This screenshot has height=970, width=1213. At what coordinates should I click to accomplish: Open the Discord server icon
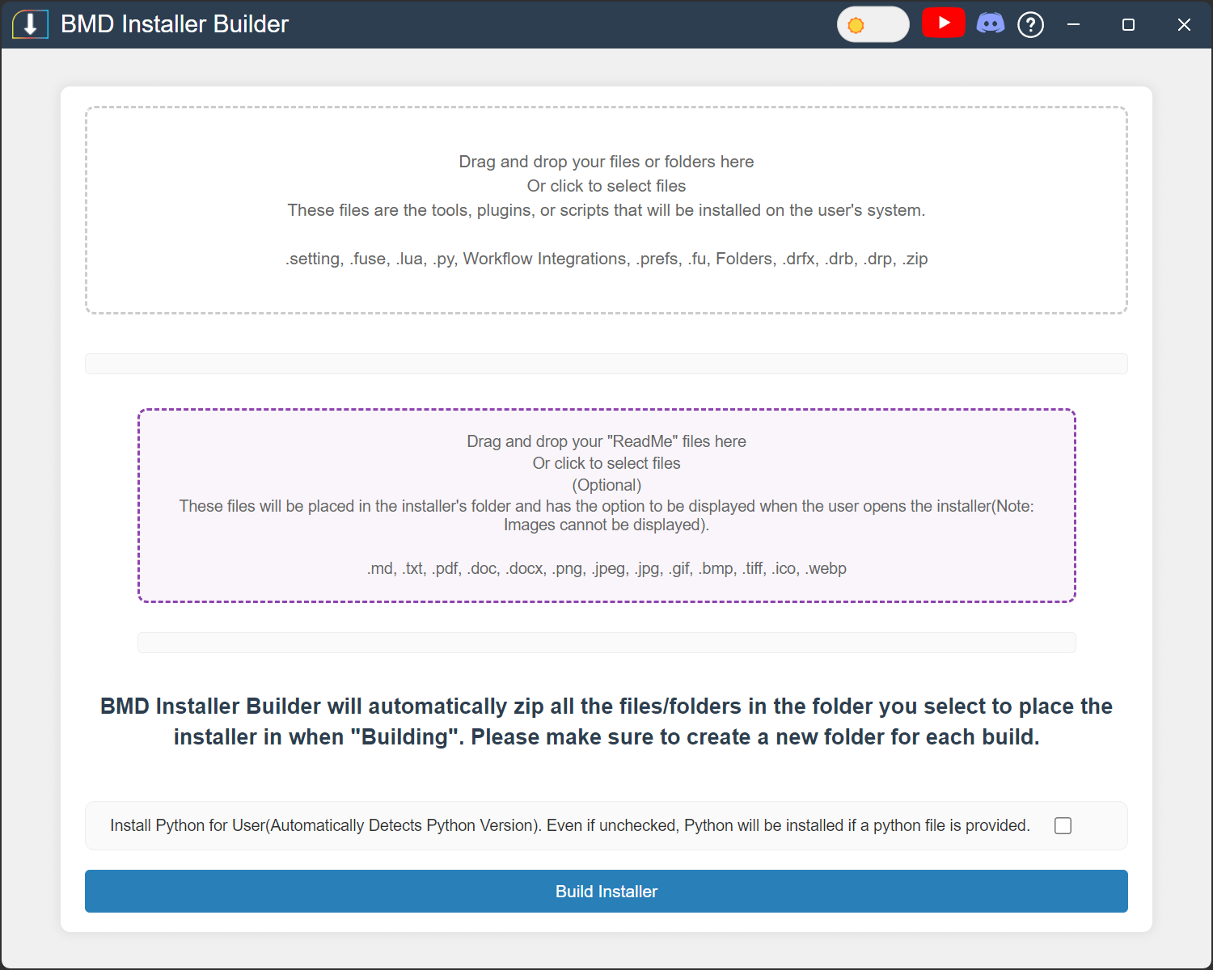click(990, 23)
